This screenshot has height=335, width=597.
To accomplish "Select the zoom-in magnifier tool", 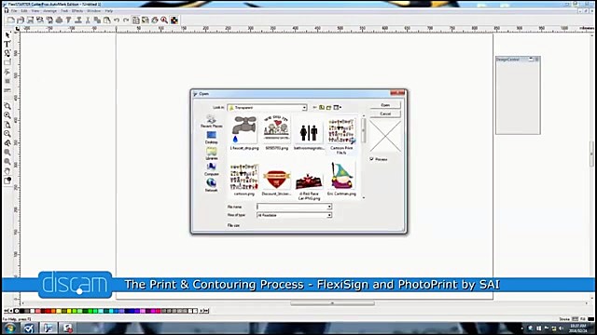I will coord(7,115).
